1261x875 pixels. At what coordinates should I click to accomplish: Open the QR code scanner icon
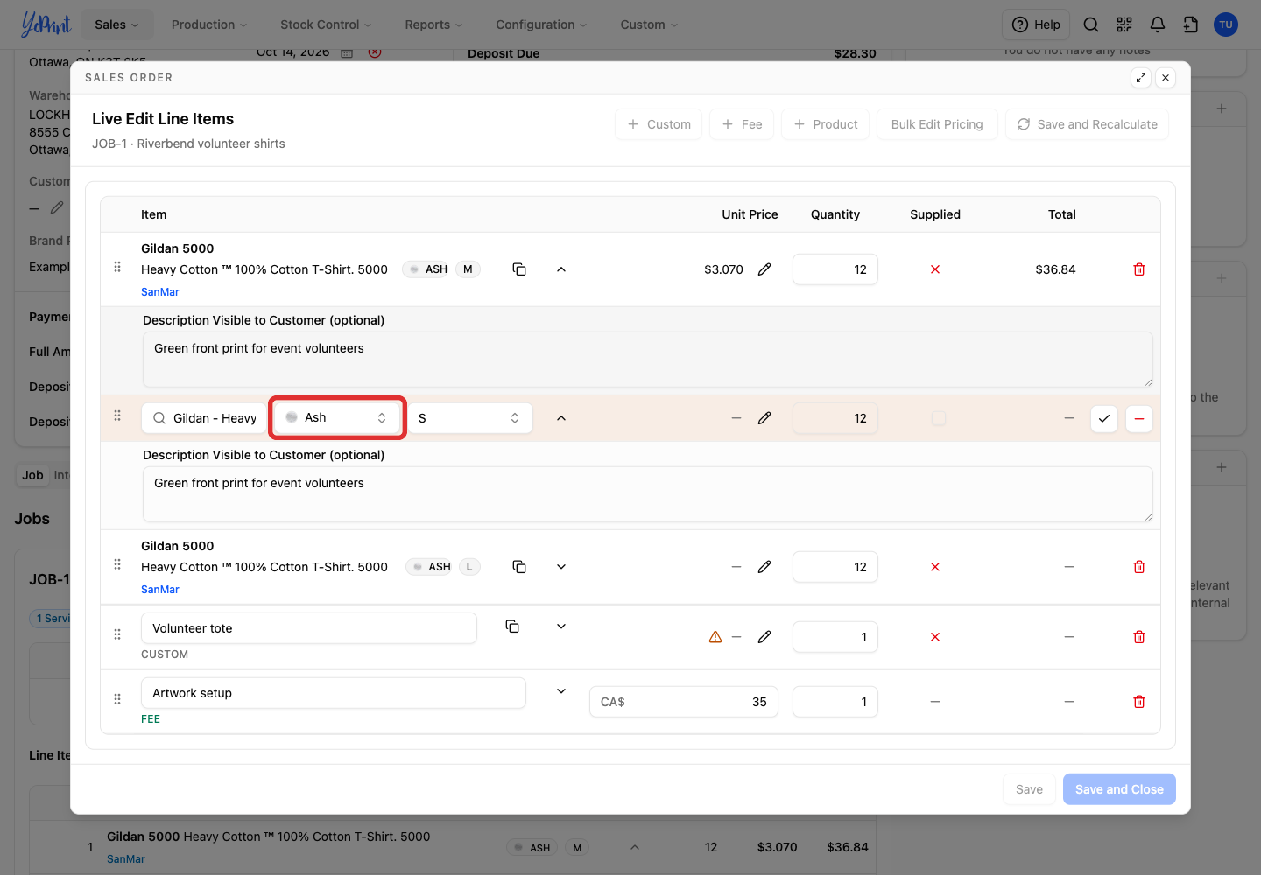[1124, 24]
